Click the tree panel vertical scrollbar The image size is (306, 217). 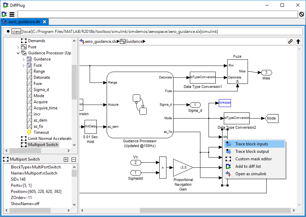[x=74, y=82]
